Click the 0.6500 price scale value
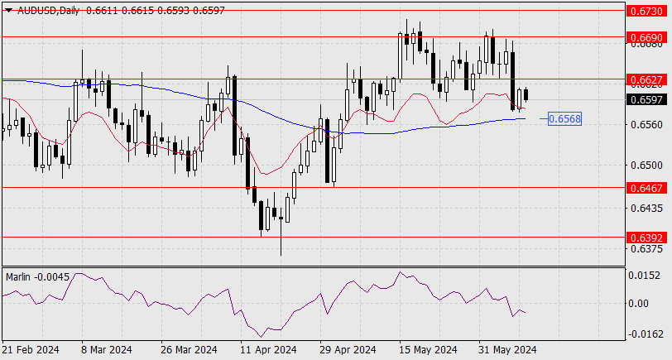 [647, 166]
